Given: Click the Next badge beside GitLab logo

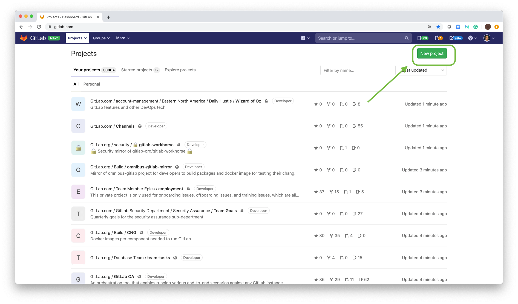Looking at the screenshot, I should click(54, 38).
